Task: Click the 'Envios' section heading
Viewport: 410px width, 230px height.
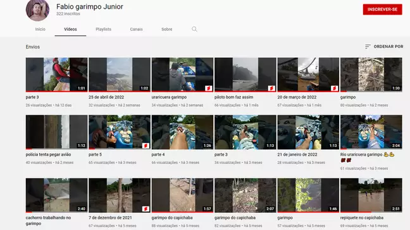Action: pos(33,47)
